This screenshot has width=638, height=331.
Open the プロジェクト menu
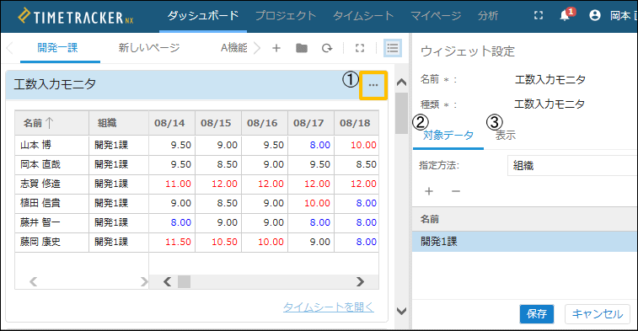[285, 15]
